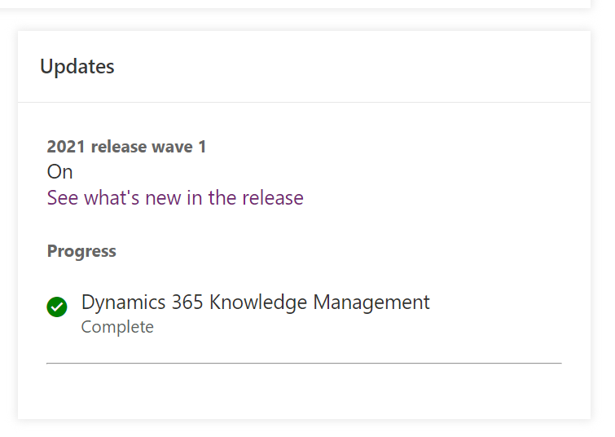Click the word Dynamics in progress item
The height and width of the screenshot is (437, 615).
[x=124, y=302]
